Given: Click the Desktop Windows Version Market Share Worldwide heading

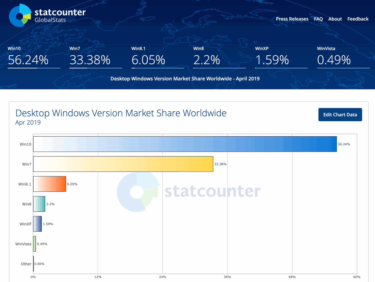Looking at the screenshot, I should click(121, 113).
